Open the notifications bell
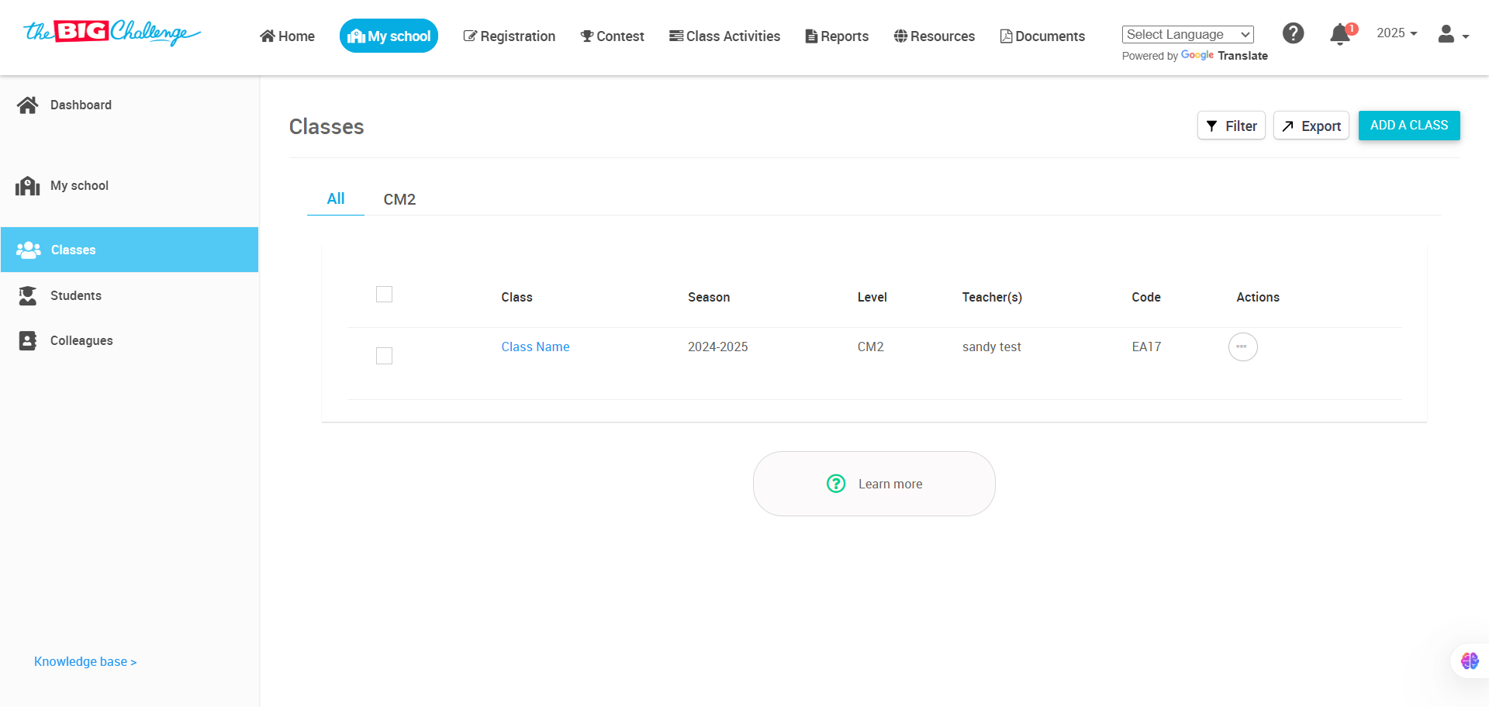The image size is (1489, 707). tap(1341, 34)
